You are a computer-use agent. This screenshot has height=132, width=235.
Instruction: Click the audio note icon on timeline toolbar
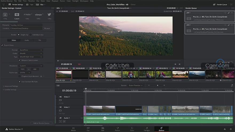232,85
